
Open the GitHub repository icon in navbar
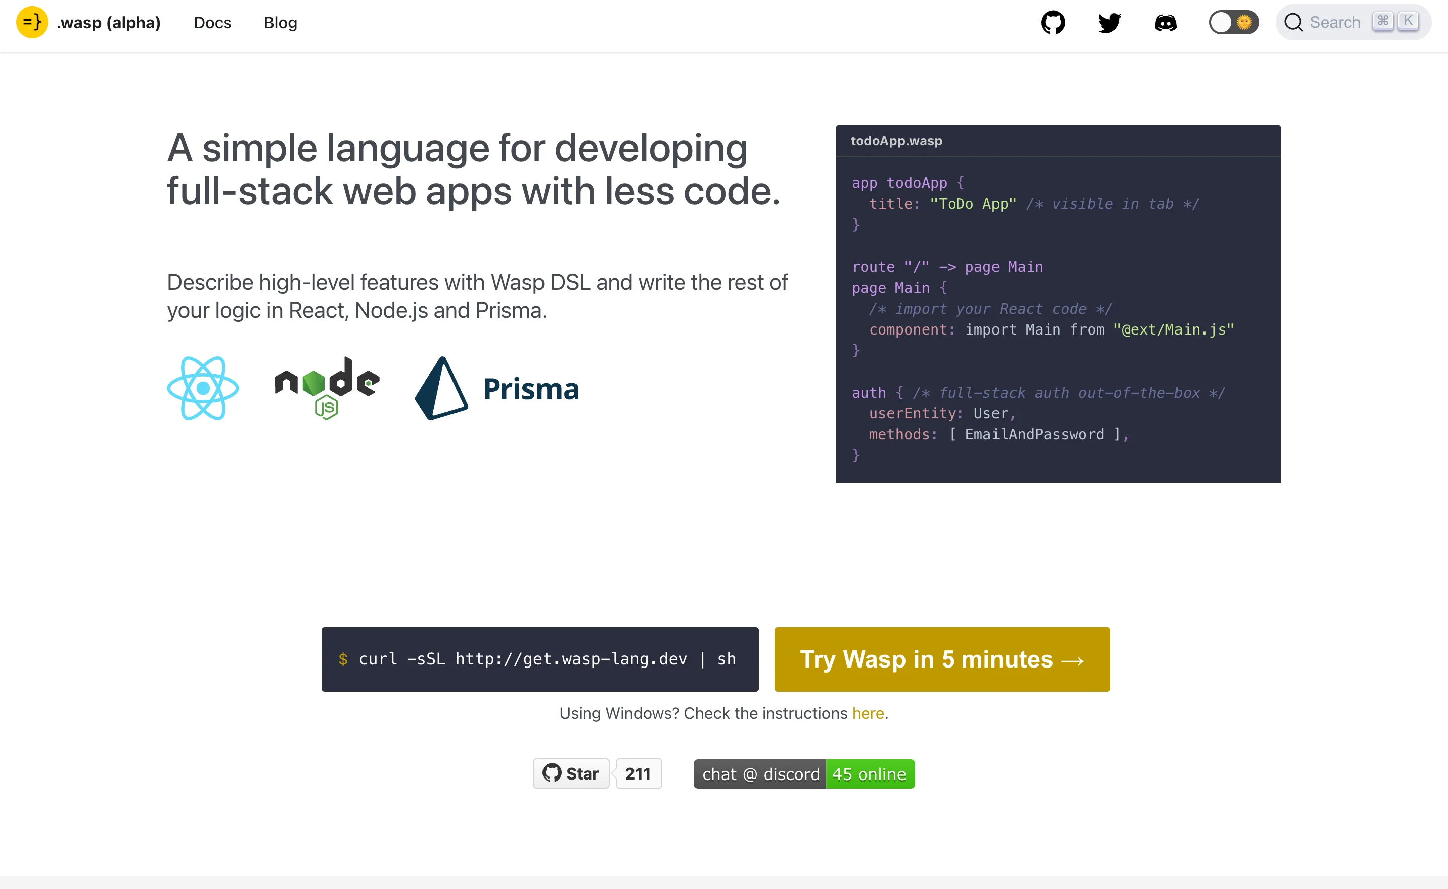coord(1053,22)
